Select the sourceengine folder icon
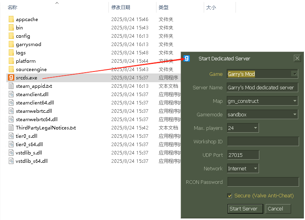Image resolution: width=305 pixels, height=220 pixels. (x=11, y=69)
